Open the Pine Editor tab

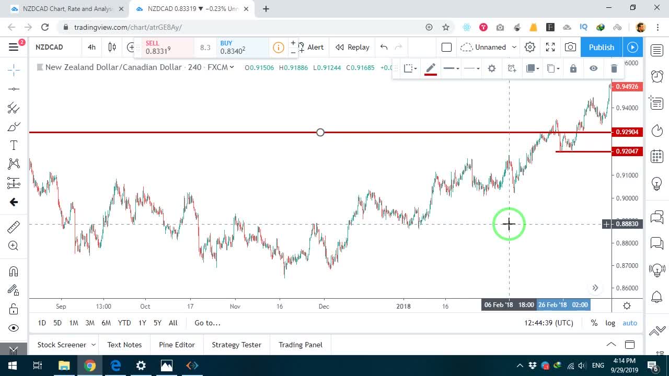tap(177, 345)
